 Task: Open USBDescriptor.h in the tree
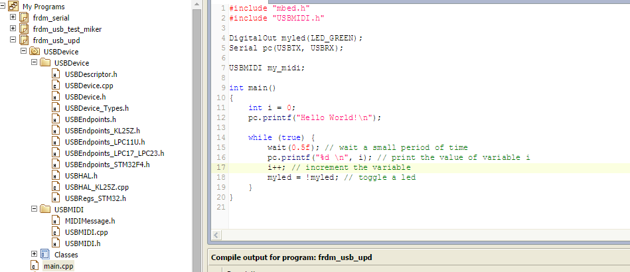pyautogui.click(x=91, y=74)
